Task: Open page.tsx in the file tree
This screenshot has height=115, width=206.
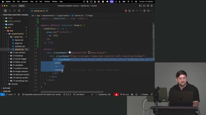Action: (19, 43)
